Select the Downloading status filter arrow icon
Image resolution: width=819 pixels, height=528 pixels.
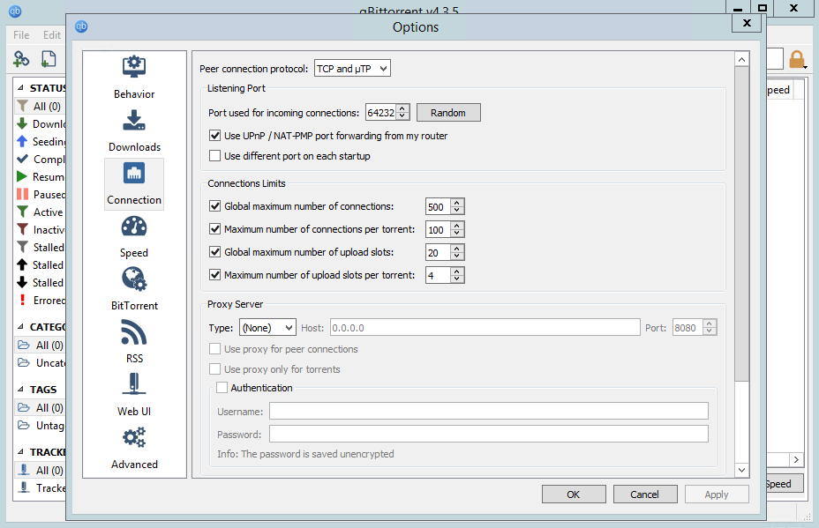22,123
